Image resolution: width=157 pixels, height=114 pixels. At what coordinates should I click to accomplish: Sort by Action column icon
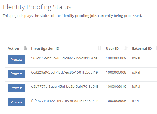(25, 48)
